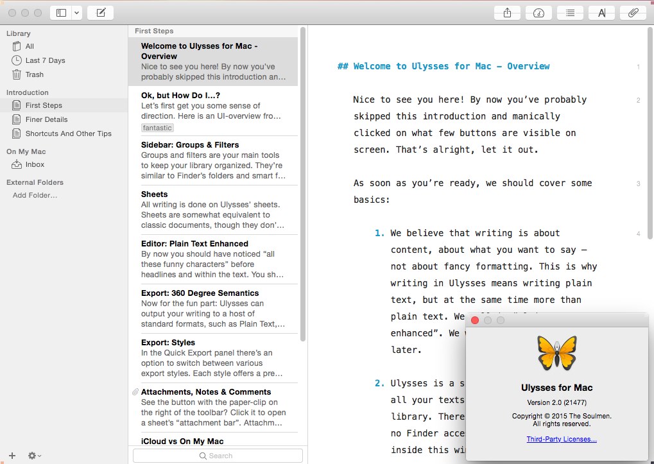The height and width of the screenshot is (464, 654).
Task: Click the sheet list scrollbar
Action: coord(303,184)
